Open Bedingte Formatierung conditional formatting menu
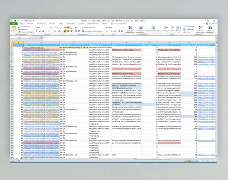This screenshot has width=228, height=180. pyautogui.click(x=130, y=29)
